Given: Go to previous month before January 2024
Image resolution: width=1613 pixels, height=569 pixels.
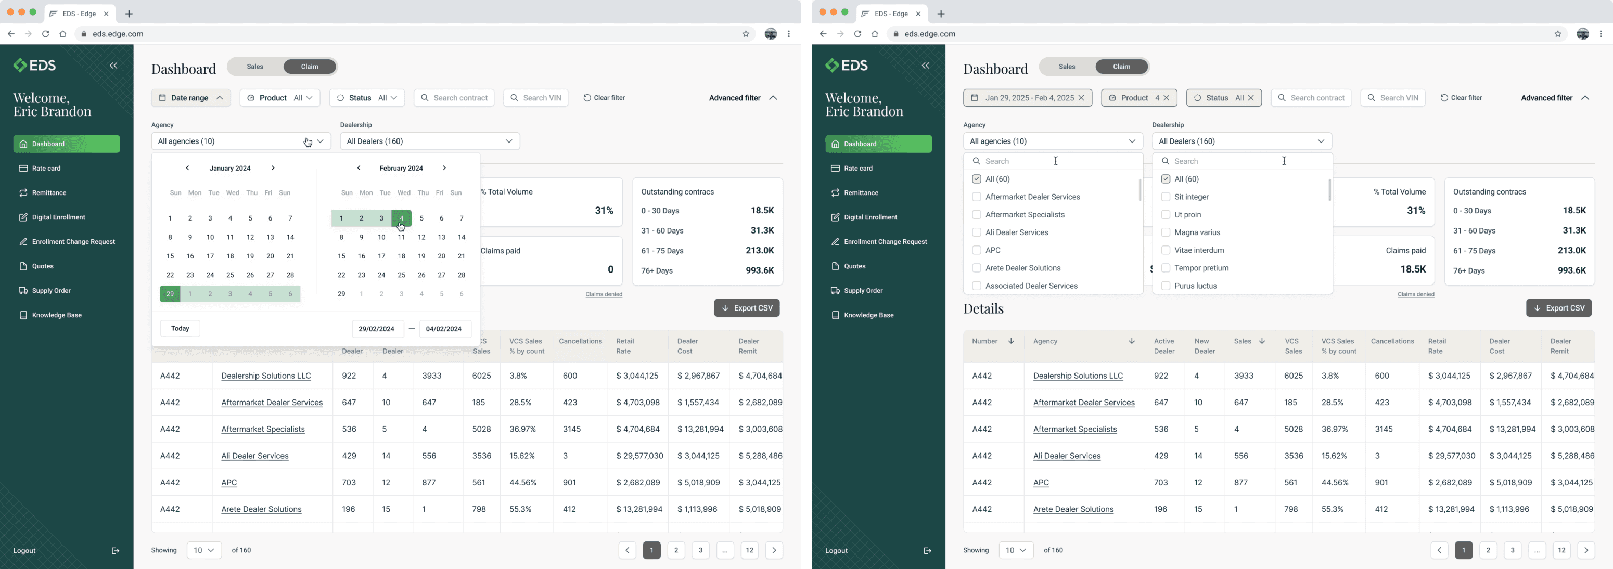Looking at the screenshot, I should tap(187, 168).
